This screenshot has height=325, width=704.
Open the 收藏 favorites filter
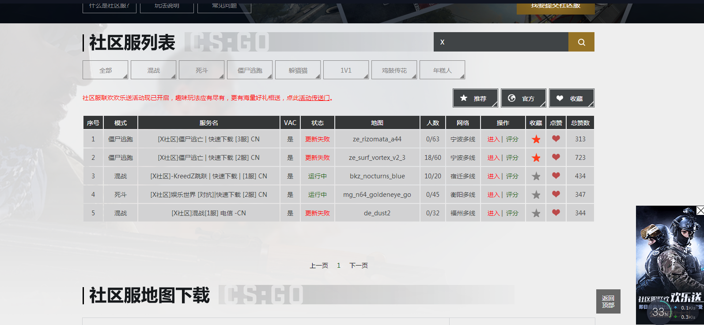click(x=572, y=98)
